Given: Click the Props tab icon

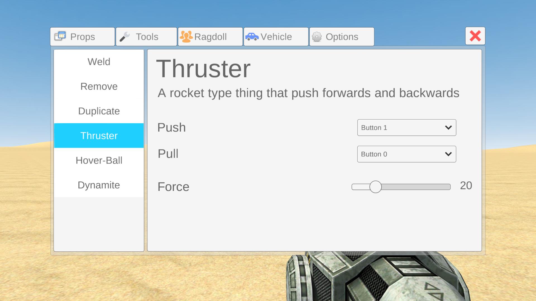Looking at the screenshot, I should [x=60, y=37].
